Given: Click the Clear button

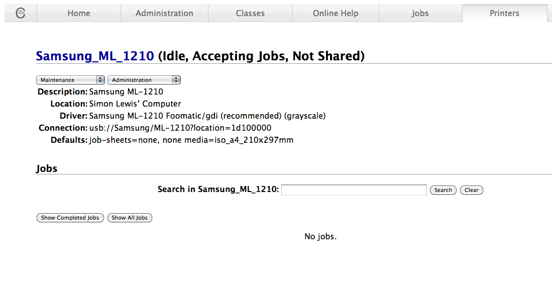Looking at the screenshot, I should (471, 190).
